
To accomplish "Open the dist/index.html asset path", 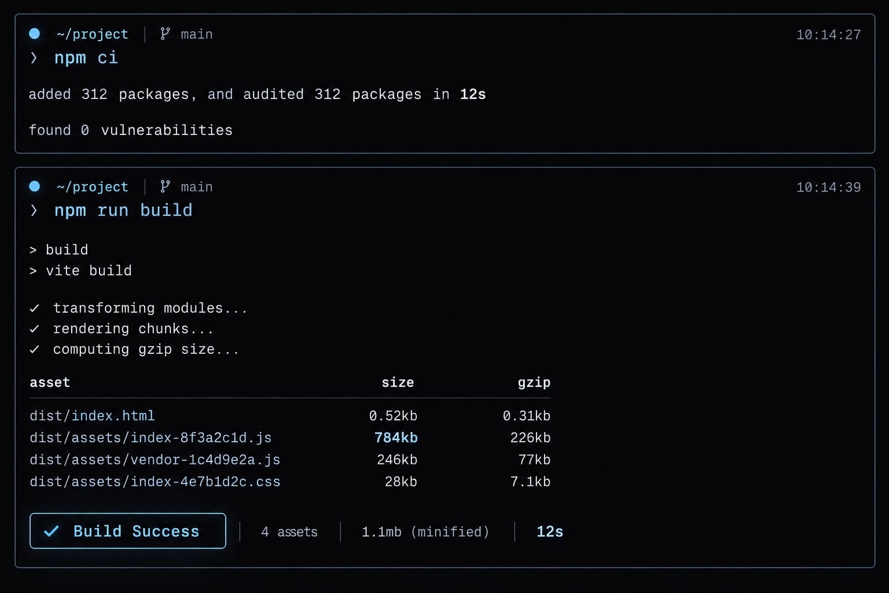I will [x=93, y=416].
